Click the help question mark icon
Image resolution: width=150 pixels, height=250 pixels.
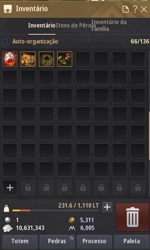tap(135, 10)
